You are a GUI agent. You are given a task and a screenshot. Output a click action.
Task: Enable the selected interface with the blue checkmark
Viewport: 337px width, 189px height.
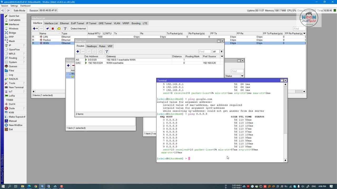[47, 29]
